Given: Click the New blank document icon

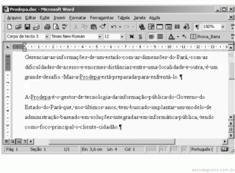Looking at the screenshot, I should click(10, 27).
